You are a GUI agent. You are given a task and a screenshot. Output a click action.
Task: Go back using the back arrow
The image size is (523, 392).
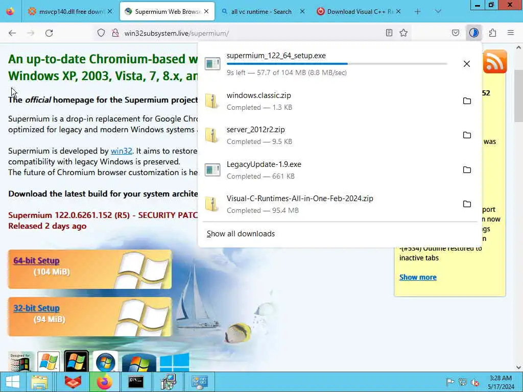[12, 33]
